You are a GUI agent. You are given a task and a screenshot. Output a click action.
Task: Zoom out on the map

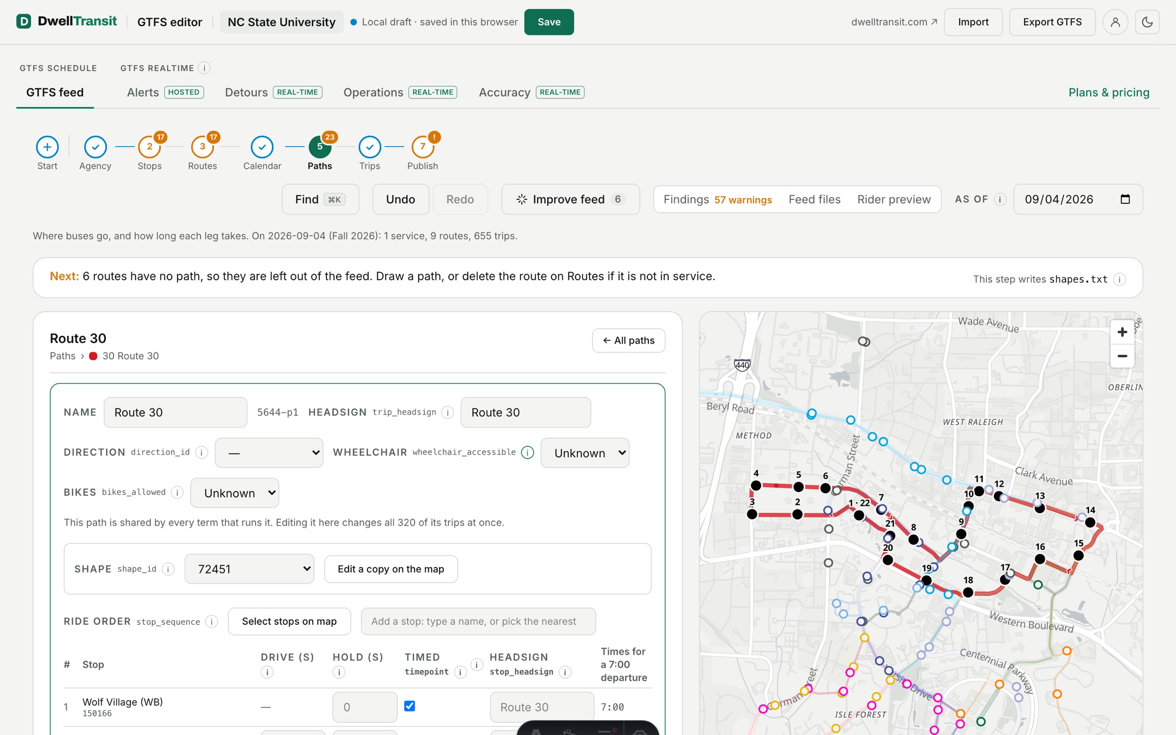[x=1122, y=356]
